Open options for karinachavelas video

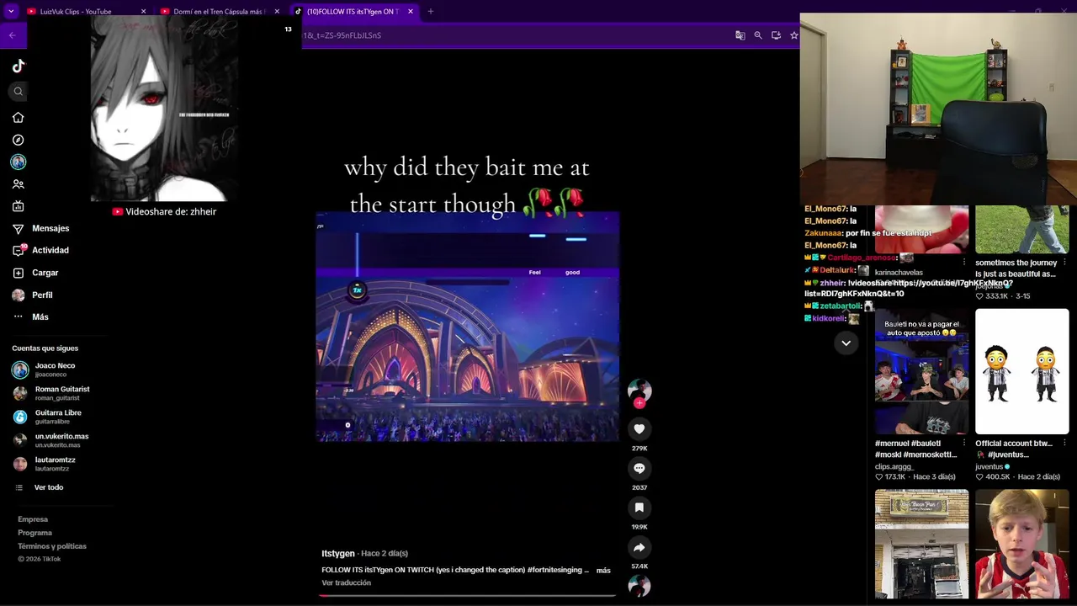pyautogui.click(x=964, y=263)
